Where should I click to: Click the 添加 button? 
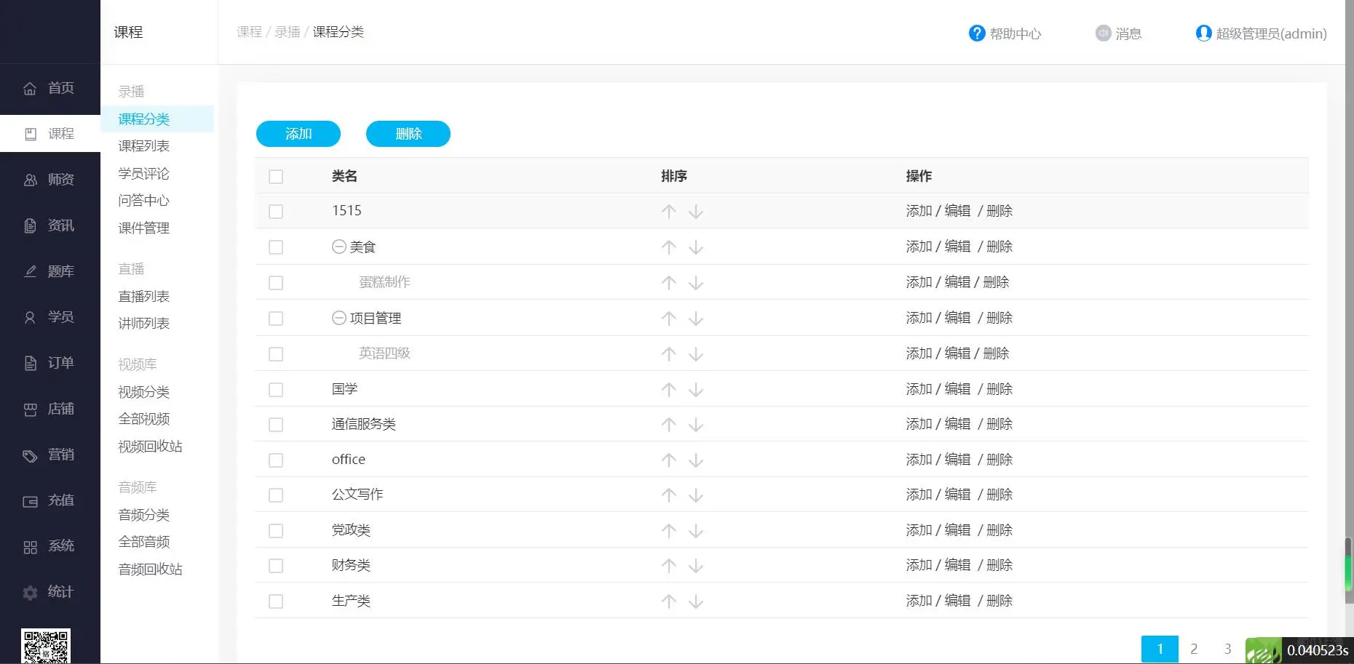tap(298, 134)
